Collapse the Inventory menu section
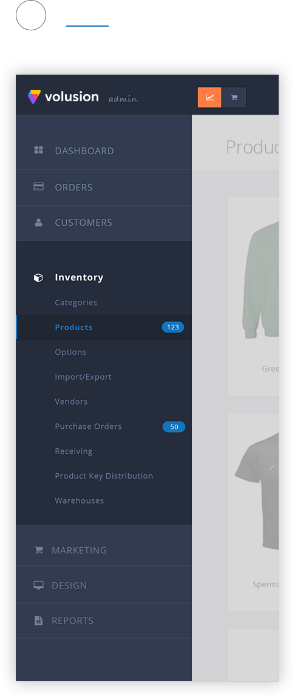The height and width of the screenshot is (697, 295). tap(79, 277)
